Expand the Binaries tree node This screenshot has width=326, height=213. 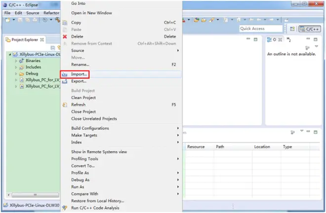click(x=16, y=61)
